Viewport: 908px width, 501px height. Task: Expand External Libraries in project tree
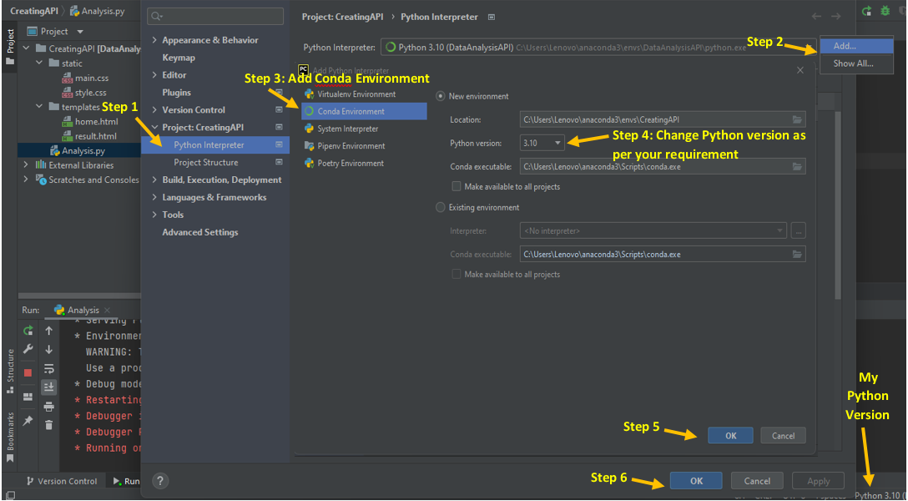pos(26,165)
